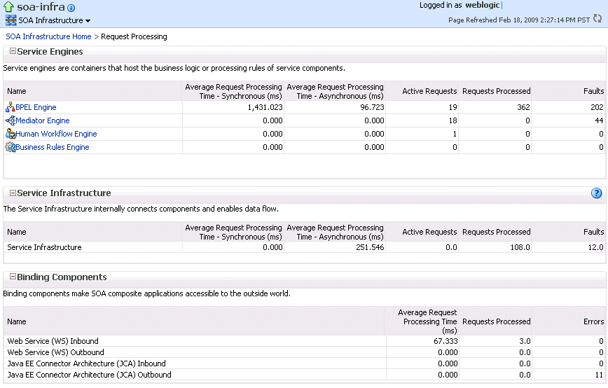
Task: Click the Business Rules Engine icon
Action: [x=10, y=147]
